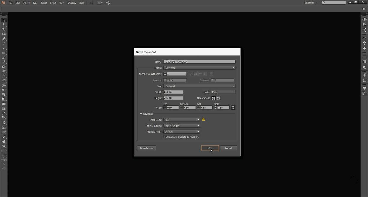368x197 pixels.
Task: Click the color mode warning triangle
Action: click(x=204, y=120)
